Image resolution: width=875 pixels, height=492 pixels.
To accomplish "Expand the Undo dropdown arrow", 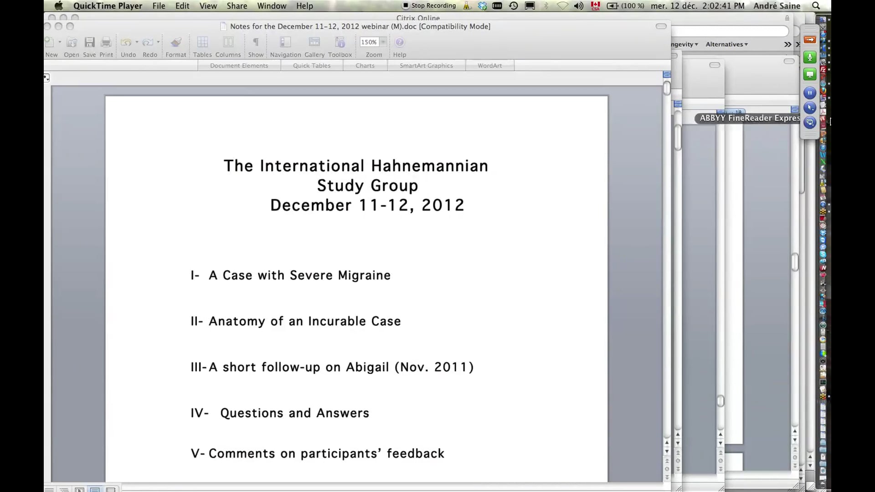I will [137, 42].
